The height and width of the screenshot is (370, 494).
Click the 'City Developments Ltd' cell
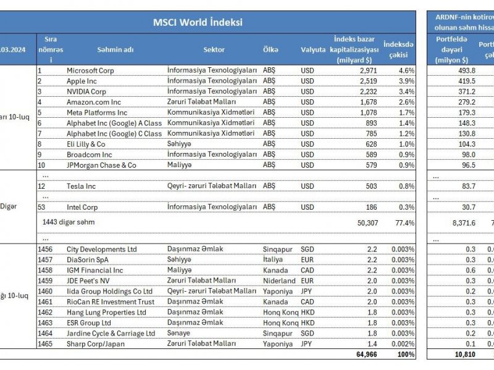[x=102, y=250]
